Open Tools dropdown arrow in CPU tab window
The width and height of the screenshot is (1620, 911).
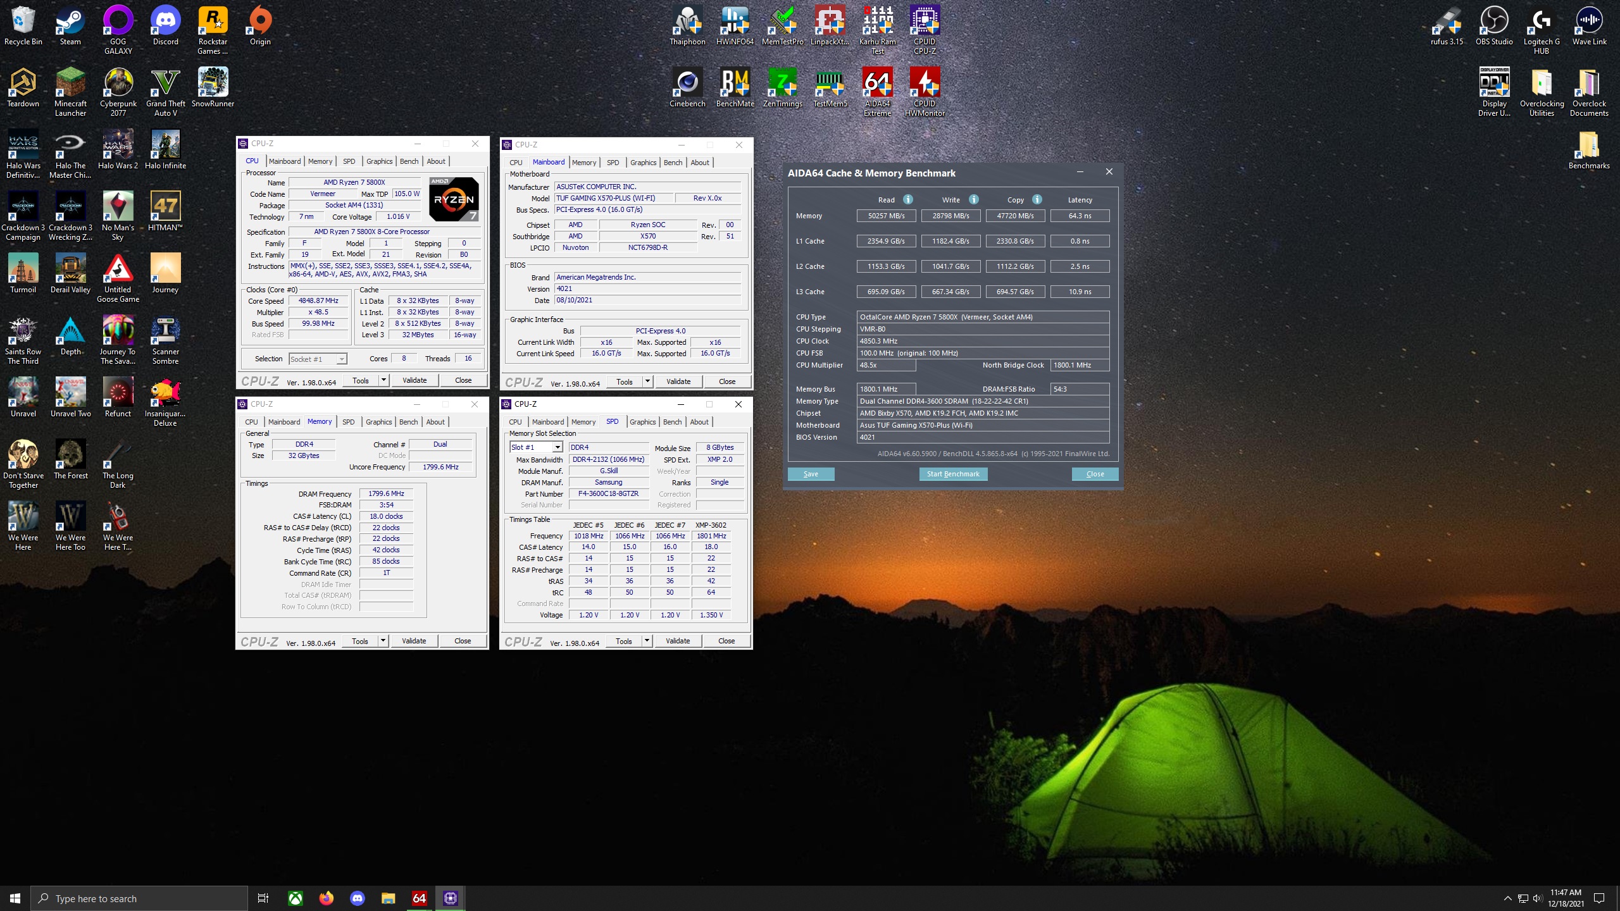pos(383,380)
